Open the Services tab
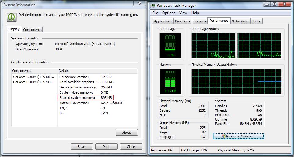 point(200,21)
